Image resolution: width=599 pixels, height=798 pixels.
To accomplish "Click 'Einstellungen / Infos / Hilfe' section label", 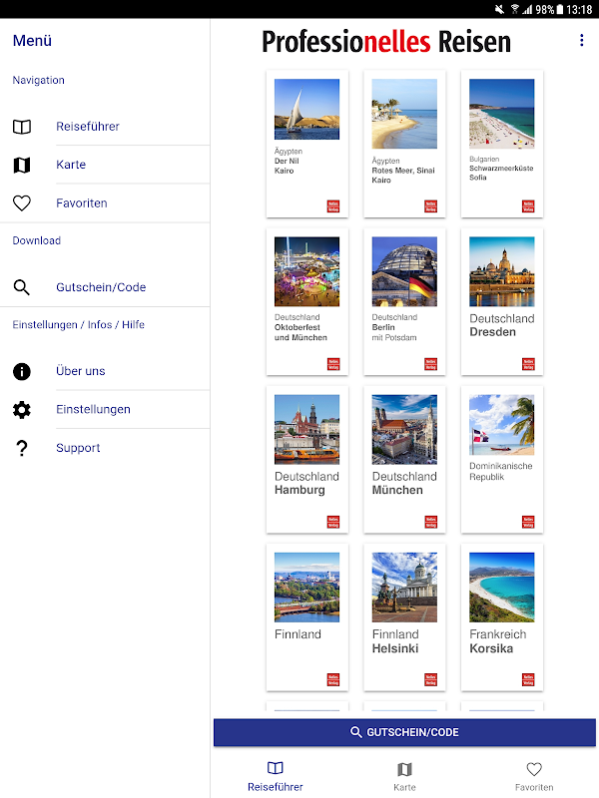I will (79, 325).
